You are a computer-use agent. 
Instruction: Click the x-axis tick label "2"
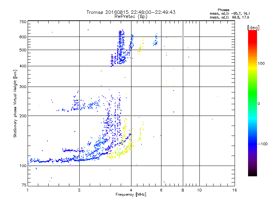79,190
